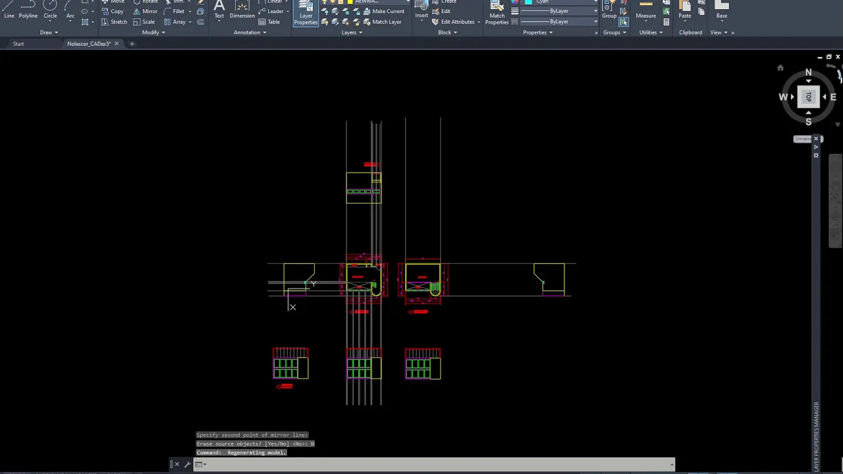Select the Circle tool
The image size is (843, 474).
click(50, 9)
